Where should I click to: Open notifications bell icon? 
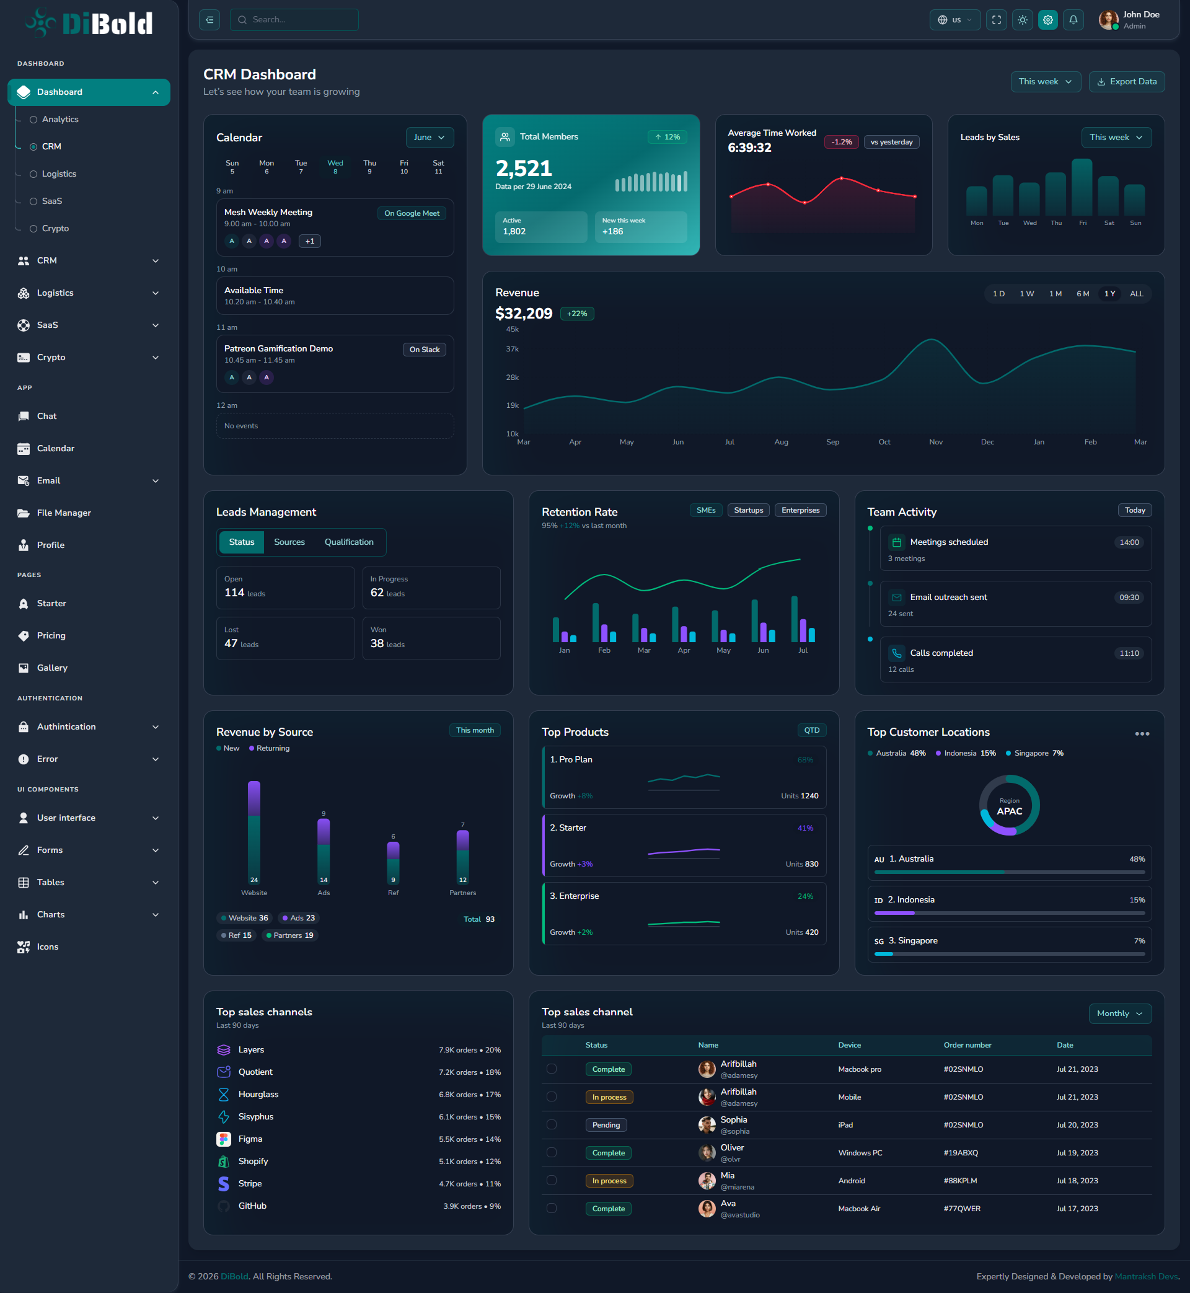coord(1073,20)
